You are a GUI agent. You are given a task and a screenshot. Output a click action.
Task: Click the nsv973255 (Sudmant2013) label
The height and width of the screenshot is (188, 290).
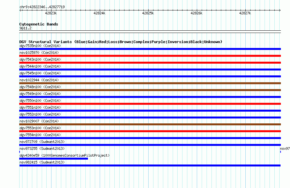coord(42,149)
